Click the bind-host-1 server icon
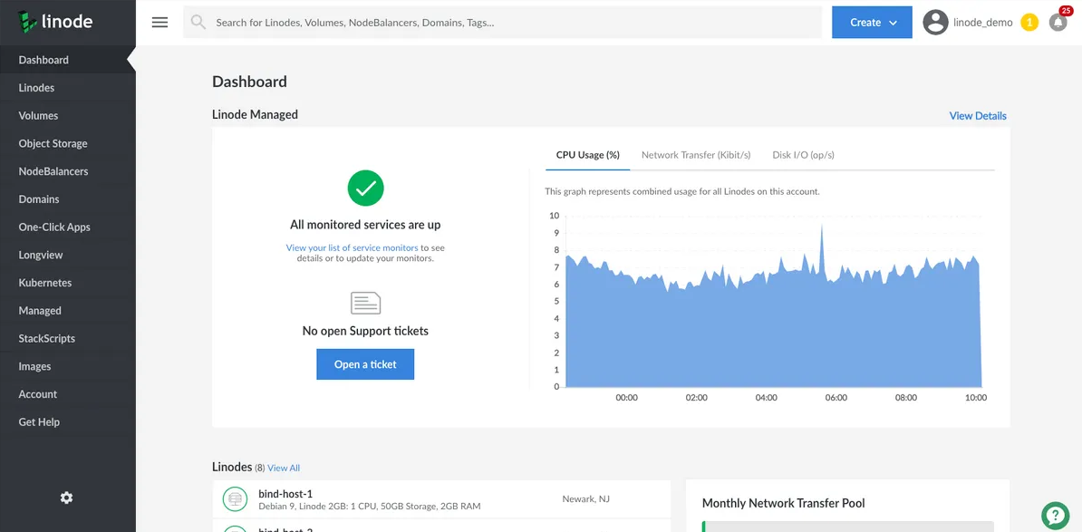This screenshot has width=1082, height=532. [236, 498]
